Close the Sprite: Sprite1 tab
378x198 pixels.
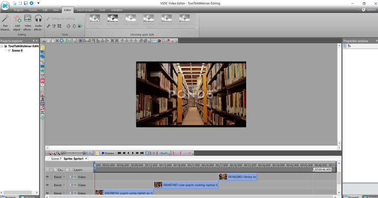coord(86,159)
